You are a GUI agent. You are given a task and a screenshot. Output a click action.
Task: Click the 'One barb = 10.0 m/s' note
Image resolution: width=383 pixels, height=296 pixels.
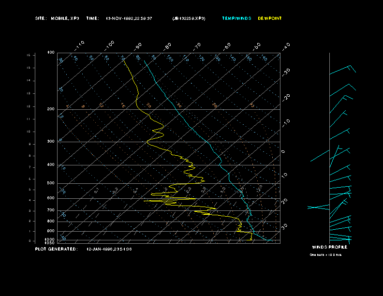tap(325, 255)
